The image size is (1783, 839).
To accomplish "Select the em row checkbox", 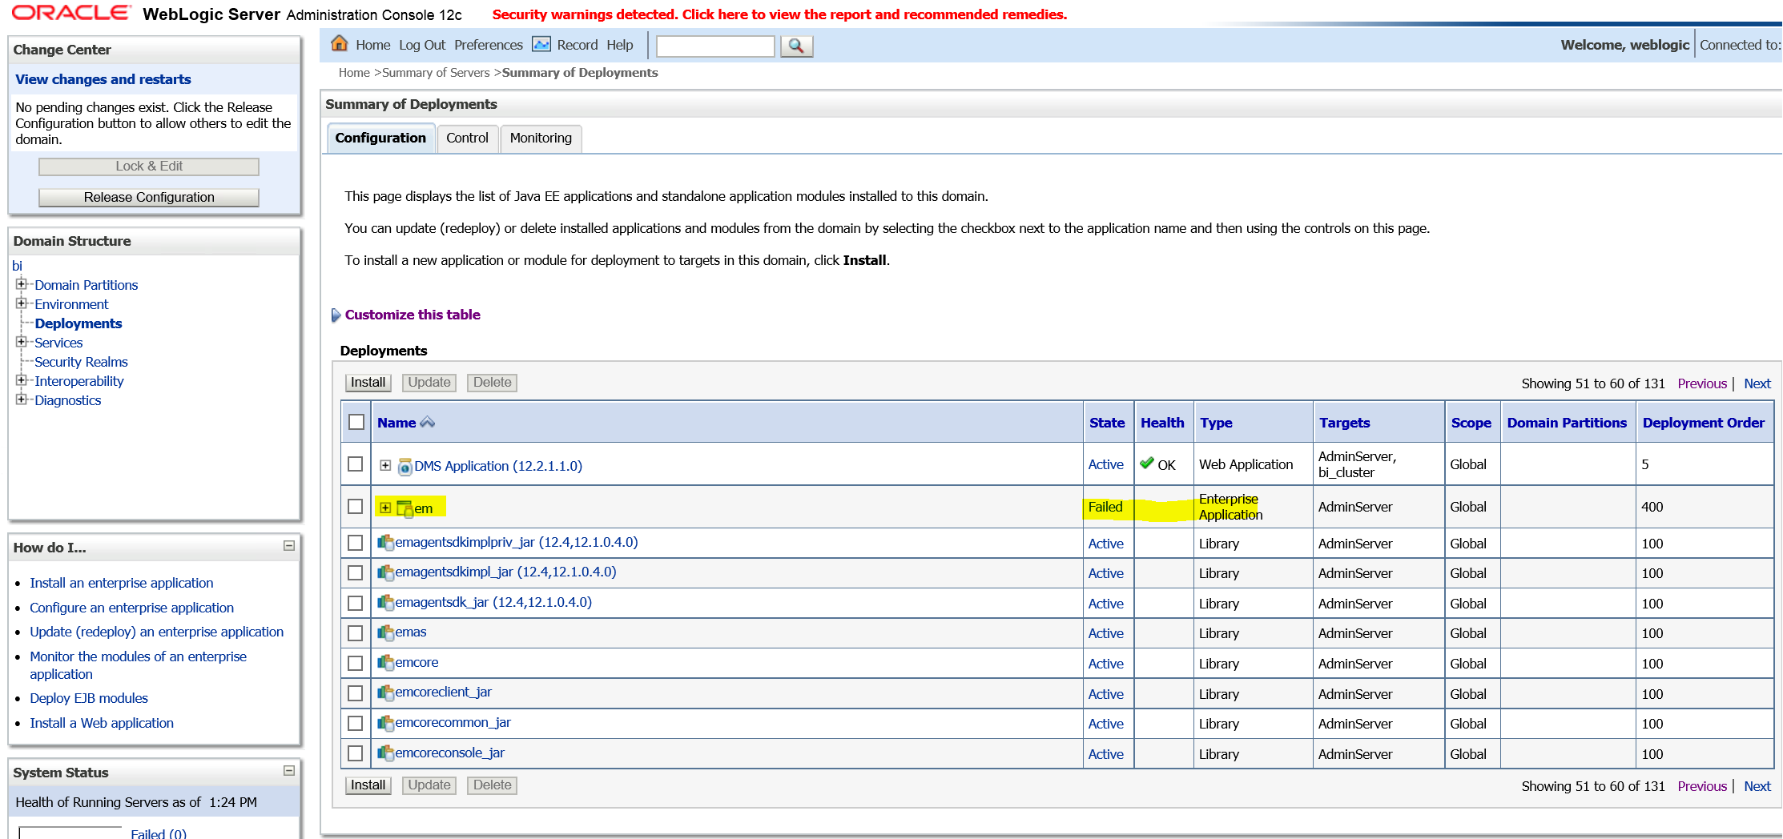I will [356, 507].
